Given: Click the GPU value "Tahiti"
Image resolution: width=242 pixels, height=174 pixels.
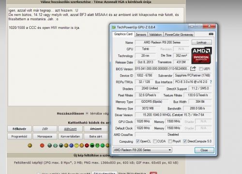Looking at the screenshot, I should point(146,49).
